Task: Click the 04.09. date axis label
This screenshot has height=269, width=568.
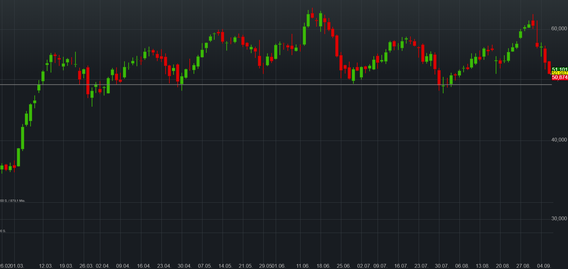Action: 544,266
